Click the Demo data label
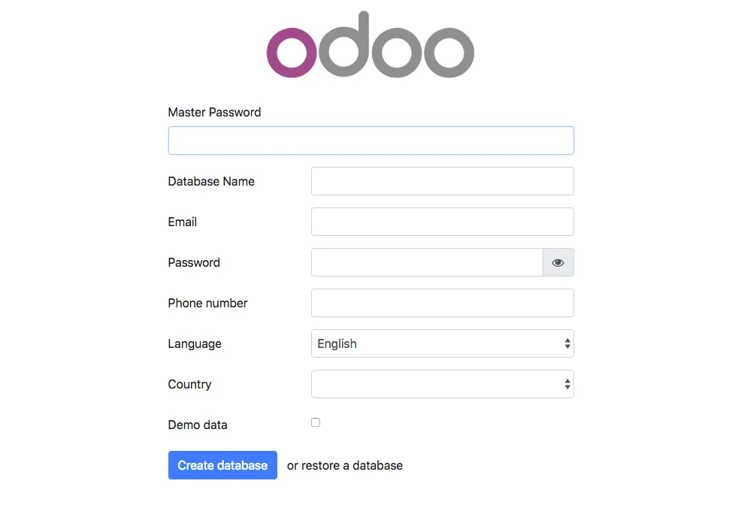This screenshot has height=505, width=741. 198,425
